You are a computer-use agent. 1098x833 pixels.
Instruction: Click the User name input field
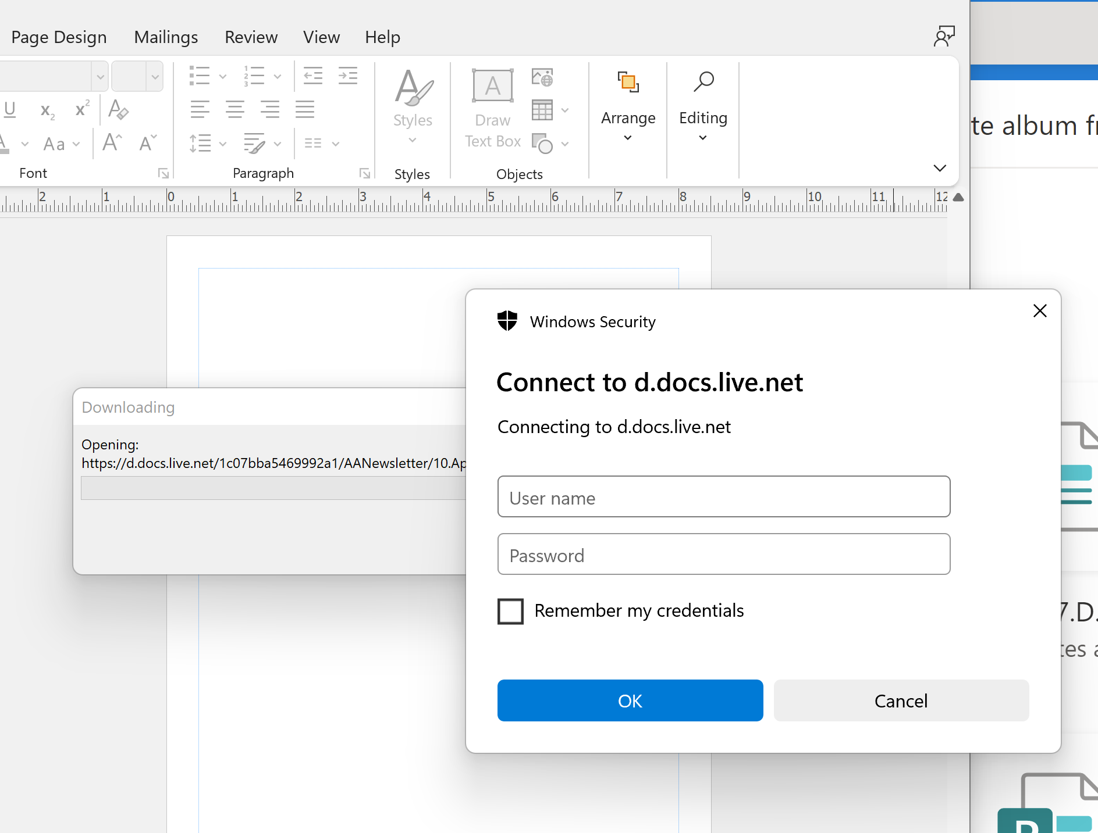click(723, 497)
